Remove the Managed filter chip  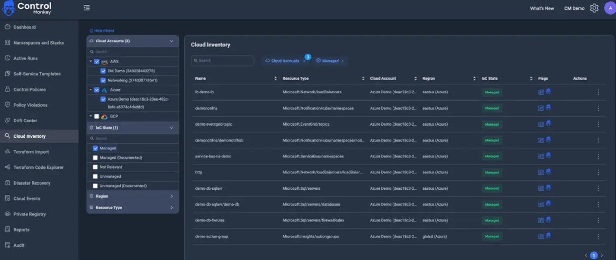click(342, 61)
